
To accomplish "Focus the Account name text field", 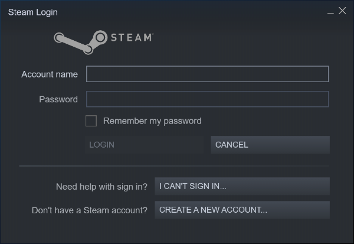I will 207,74.
